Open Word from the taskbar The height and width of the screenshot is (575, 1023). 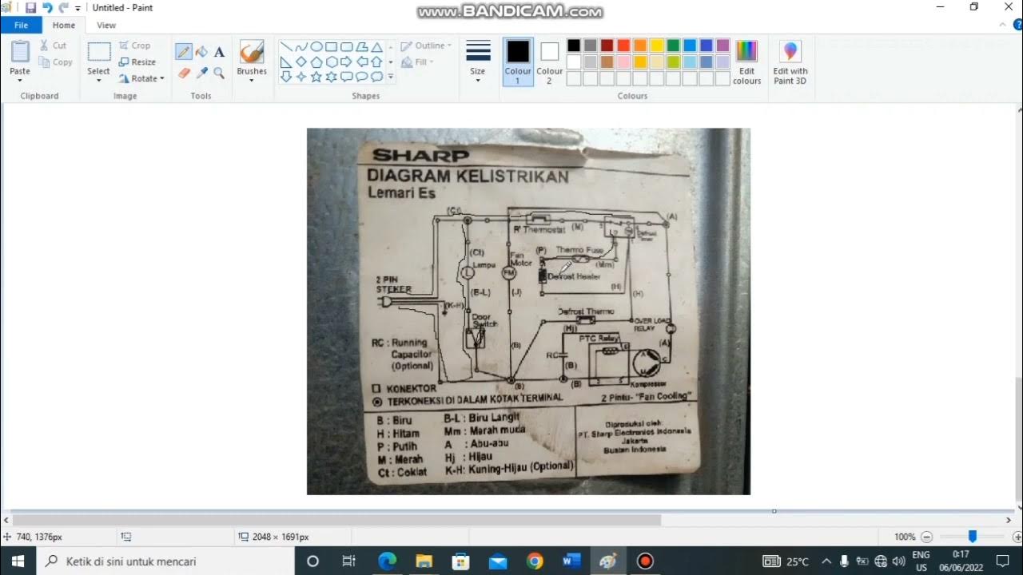click(571, 561)
